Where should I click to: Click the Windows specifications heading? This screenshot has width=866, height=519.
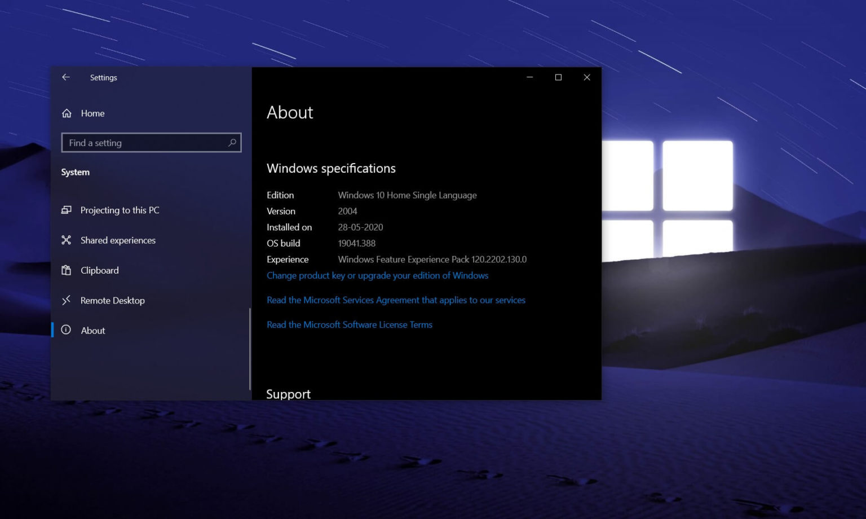point(331,168)
